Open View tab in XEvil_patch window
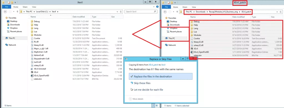This screenshot has height=108, width=284. pyautogui.click(x=194, y=7)
